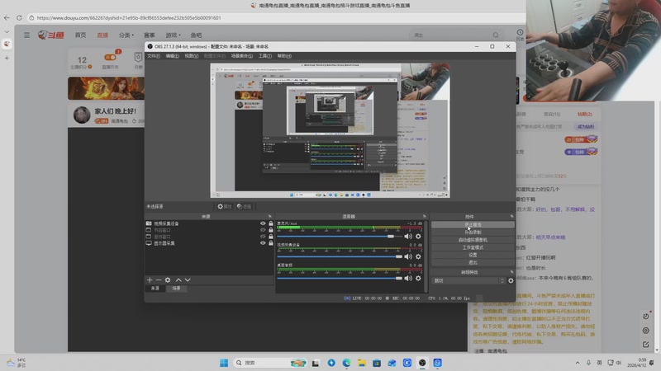Viewport: 661px width, 371px height.
Task: Click 成为钻粉 button in Douyu chat panel
Action: click(586, 127)
